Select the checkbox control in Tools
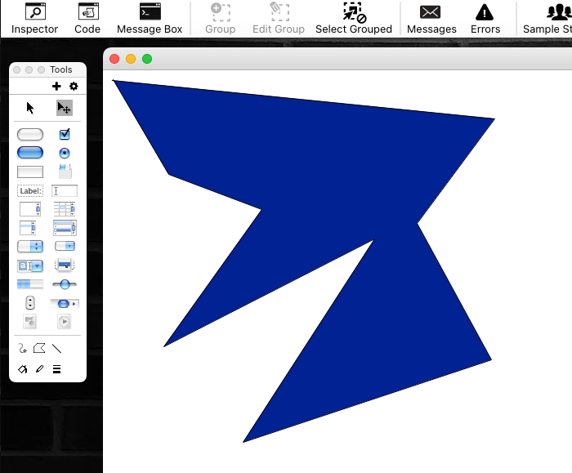 (x=65, y=134)
